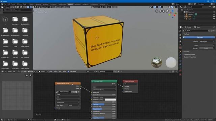This screenshot has height=121, width=216.
Task: Toggle camera view gizmo button in viewport
Action: (160, 11)
